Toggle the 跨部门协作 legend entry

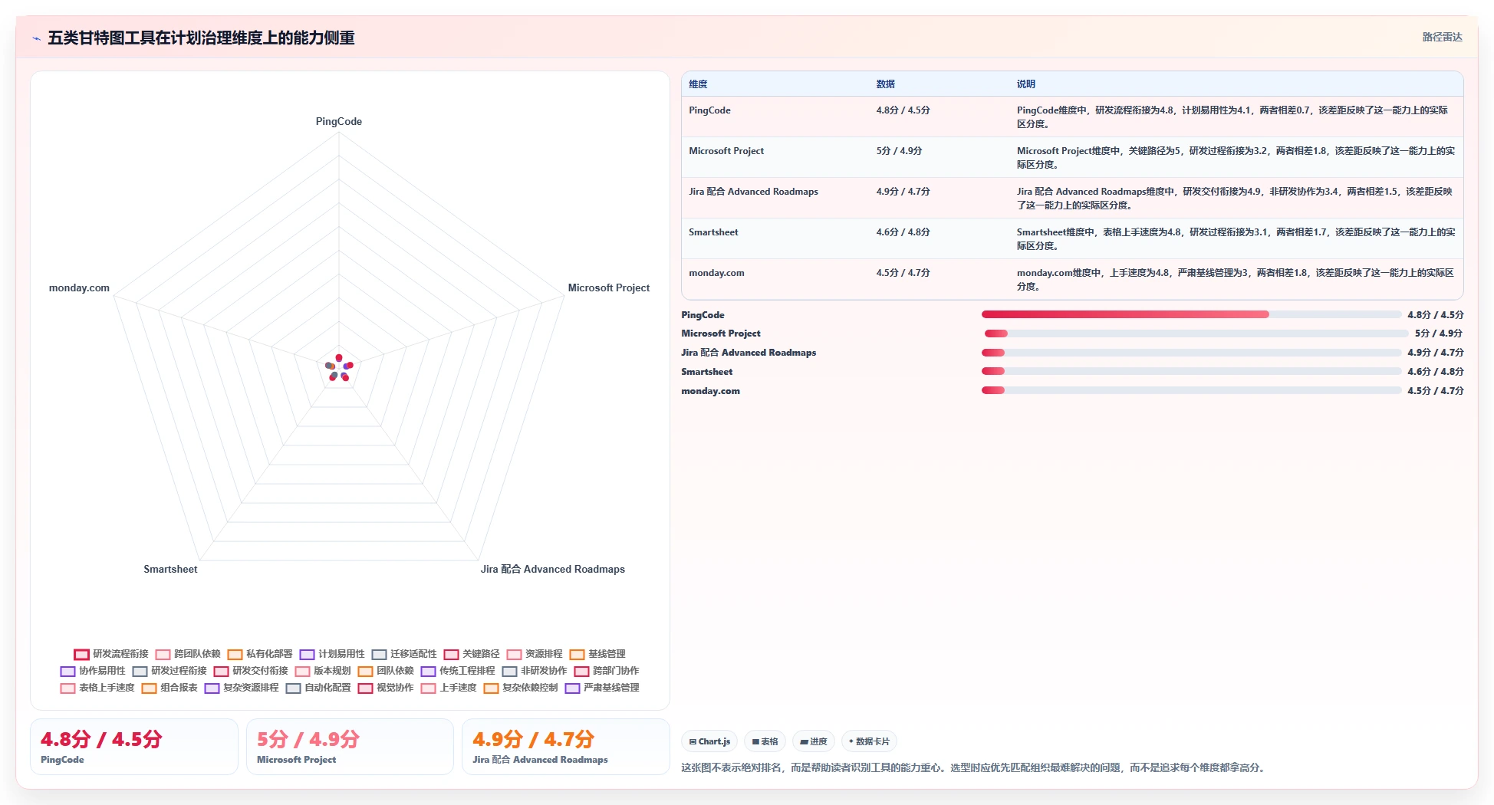pyautogui.click(x=607, y=671)
